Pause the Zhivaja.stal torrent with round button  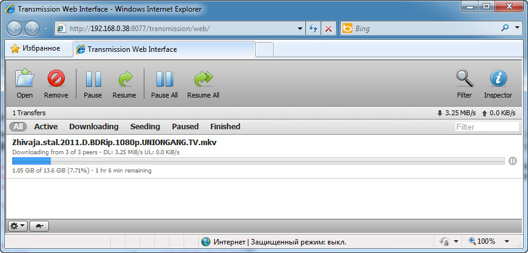513,161
